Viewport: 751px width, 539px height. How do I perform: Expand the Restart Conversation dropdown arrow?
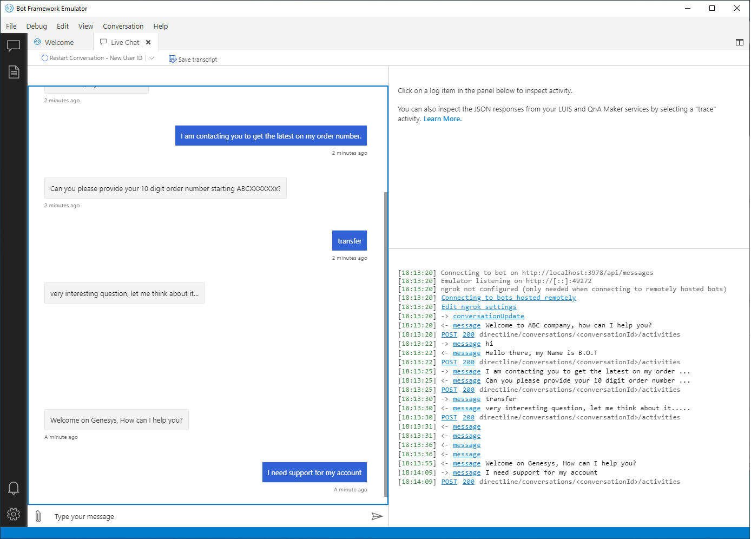[151, 58]
